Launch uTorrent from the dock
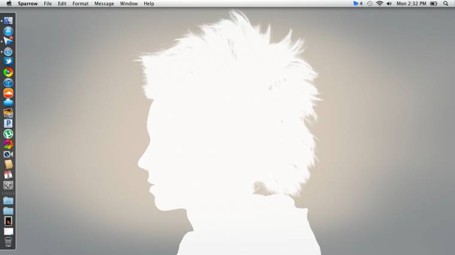This screenshot has height=255, width=455. [x=8, y=134]
